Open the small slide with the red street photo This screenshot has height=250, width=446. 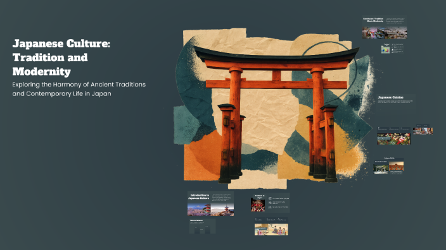(x=423, y=129)
